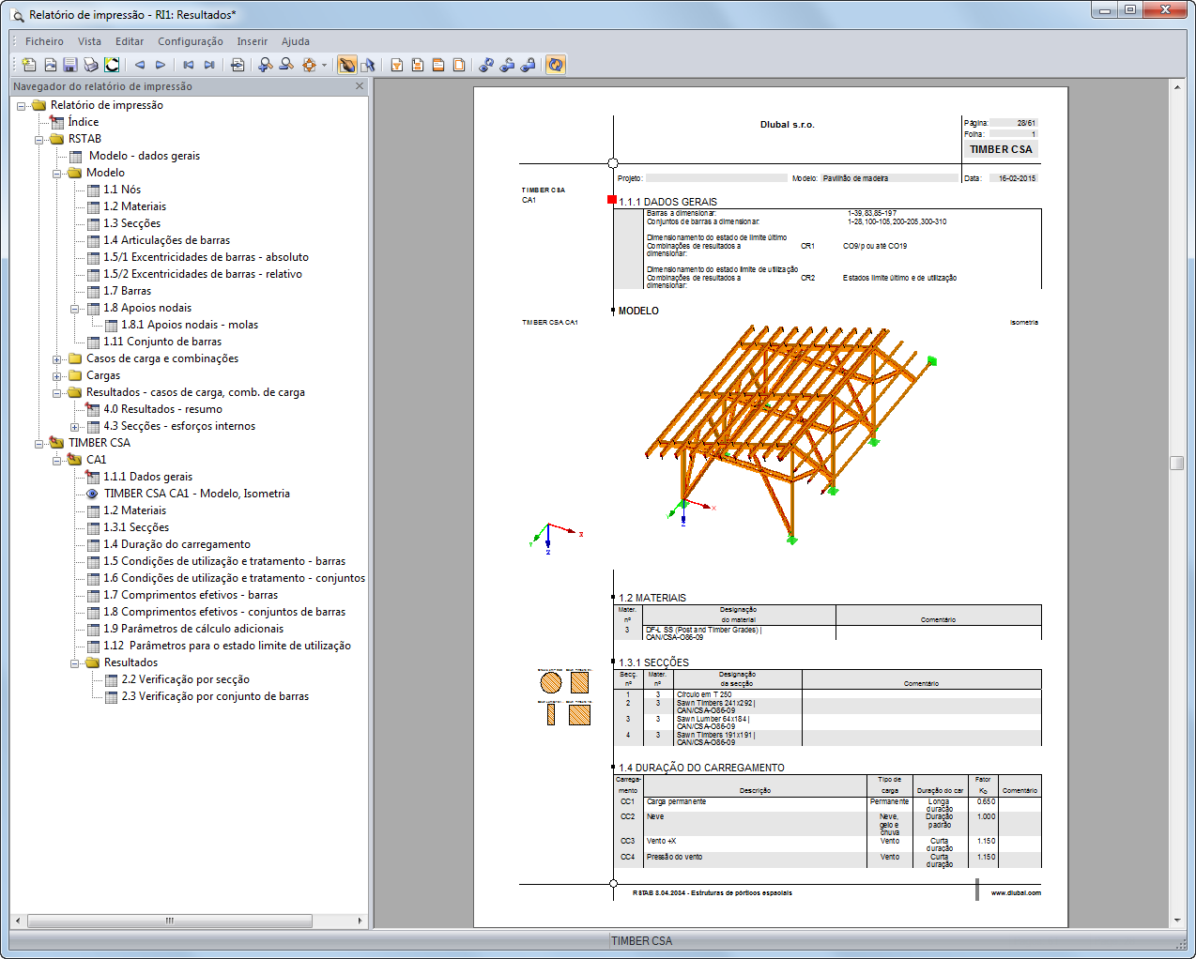
Task: Select 1.4 Articulações de barras item
Action: [x=166, y=240]
